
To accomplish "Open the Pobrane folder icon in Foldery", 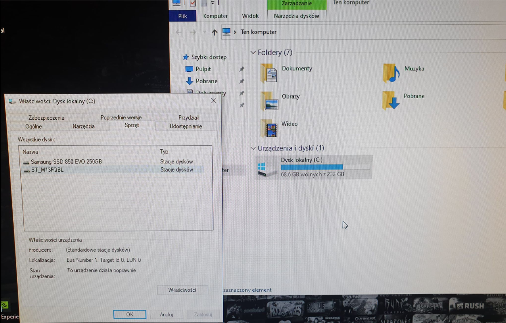I will coord(391,100).
